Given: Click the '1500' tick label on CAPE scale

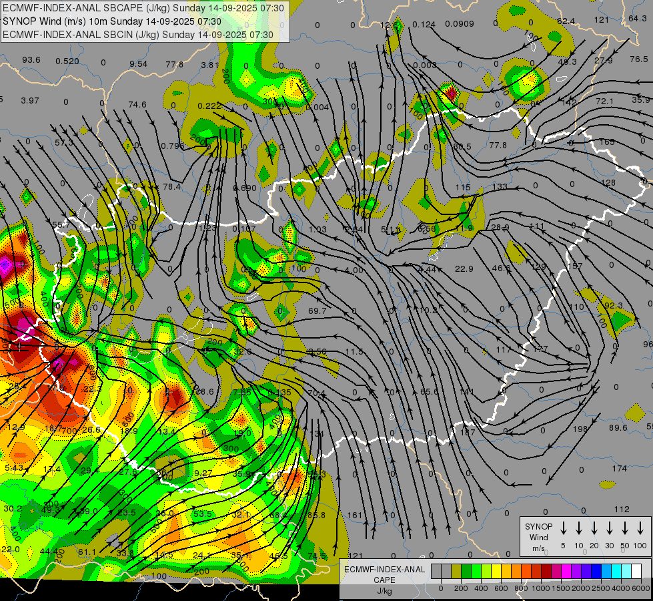Looking at the screenshot, I should click(x=560, y=588).
